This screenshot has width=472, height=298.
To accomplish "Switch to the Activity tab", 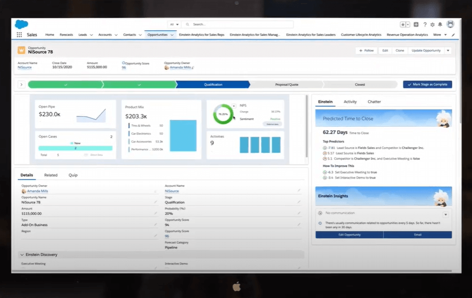I will pos(350,102).
